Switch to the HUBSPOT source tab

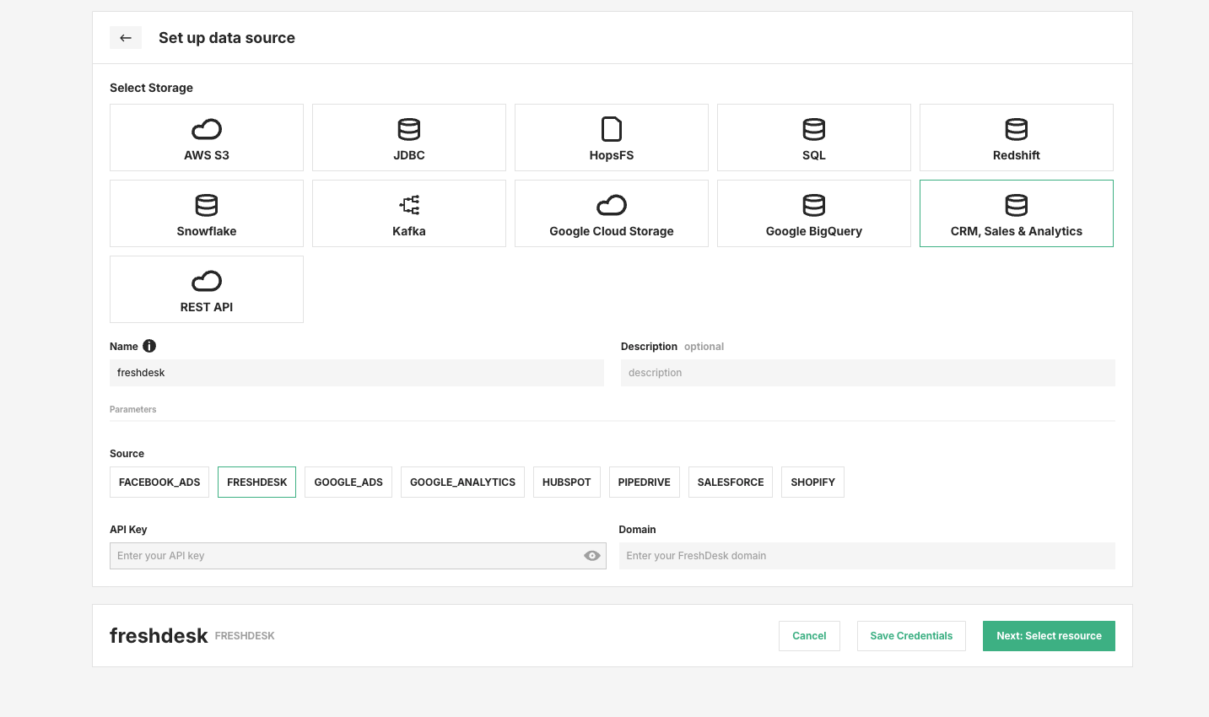pyautogui.click(x=566, y=482)
